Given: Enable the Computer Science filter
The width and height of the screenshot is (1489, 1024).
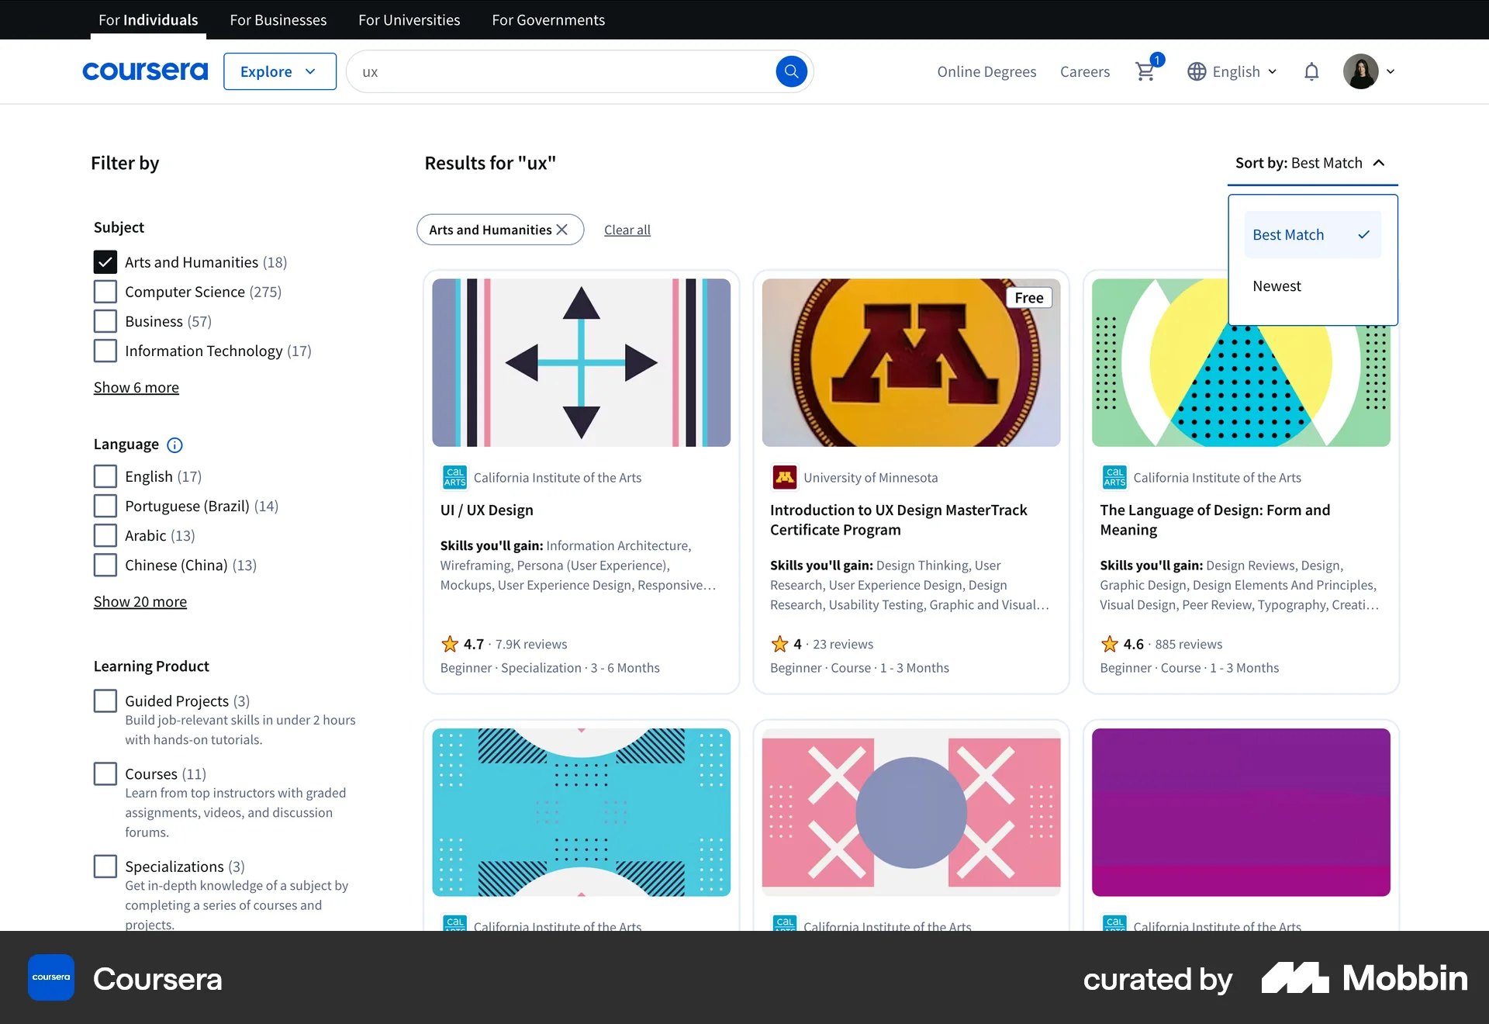Looking at the screenshot, I should click(x=105, y=291).
